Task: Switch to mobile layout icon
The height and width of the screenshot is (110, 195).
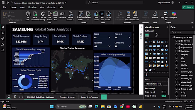Action: tap(15, 97)
